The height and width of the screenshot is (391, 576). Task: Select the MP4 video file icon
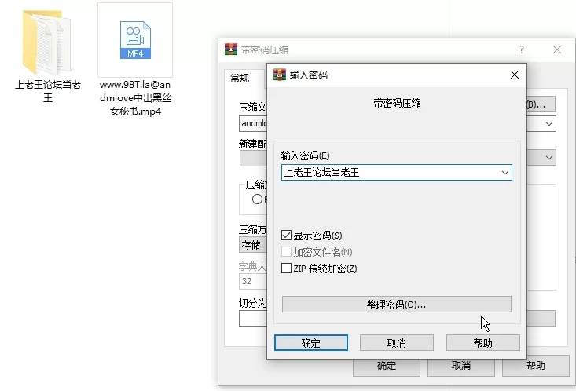[x=135, y=40]
